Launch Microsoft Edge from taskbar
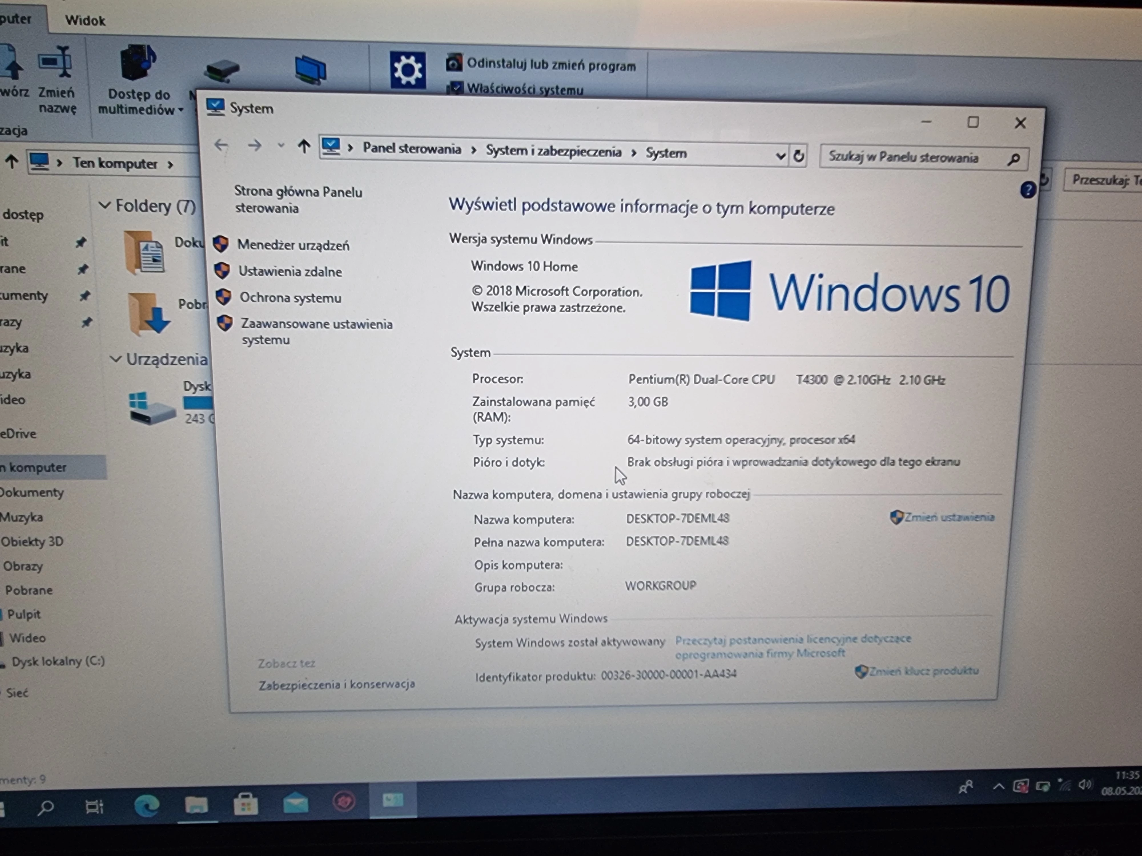 click(x=147, y=805)
